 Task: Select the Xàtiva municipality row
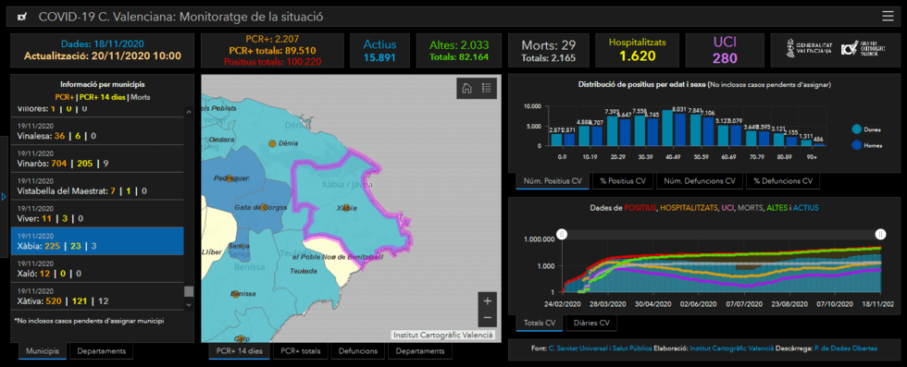[97, 296]
